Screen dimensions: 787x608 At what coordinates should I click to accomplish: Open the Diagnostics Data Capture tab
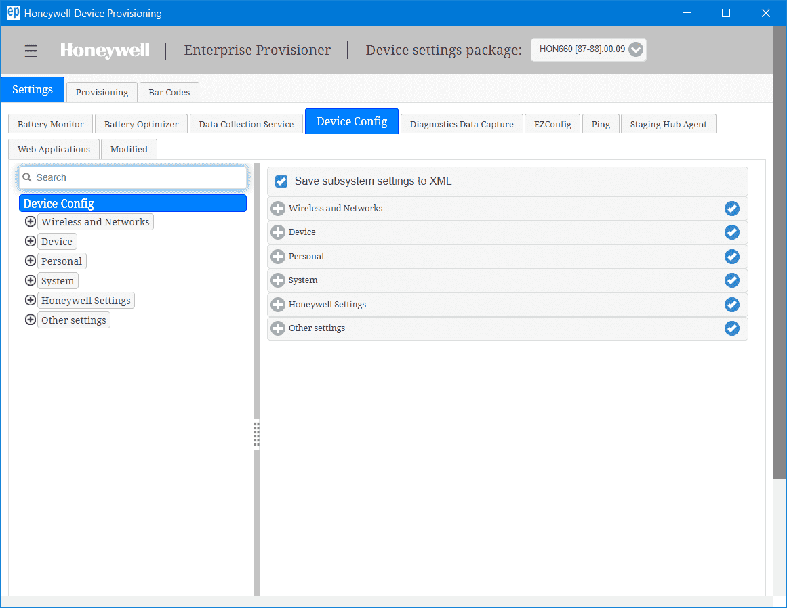(x=461, y=124)
